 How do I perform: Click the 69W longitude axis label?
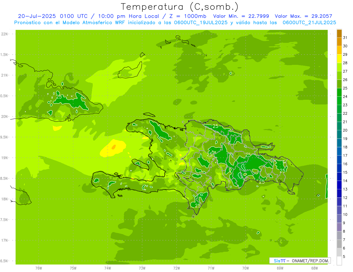click(280, 268)
